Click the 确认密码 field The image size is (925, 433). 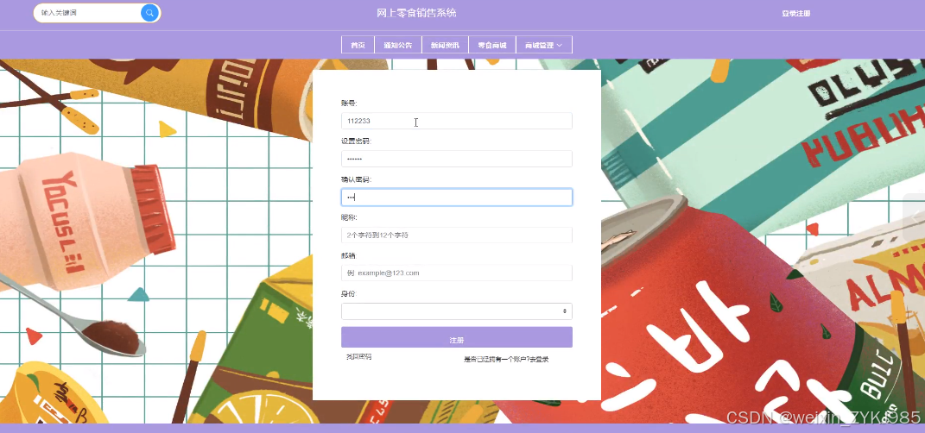[x=457, y=198]
